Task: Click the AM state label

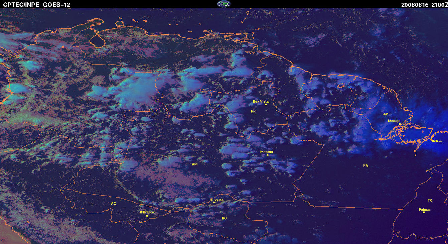Action: tap(195, 164)
